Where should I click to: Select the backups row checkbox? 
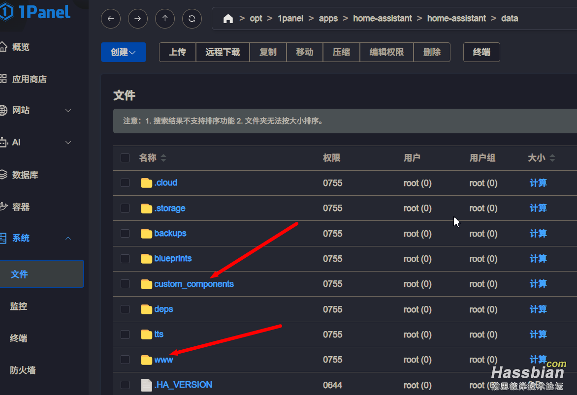[x=125, y=234]
